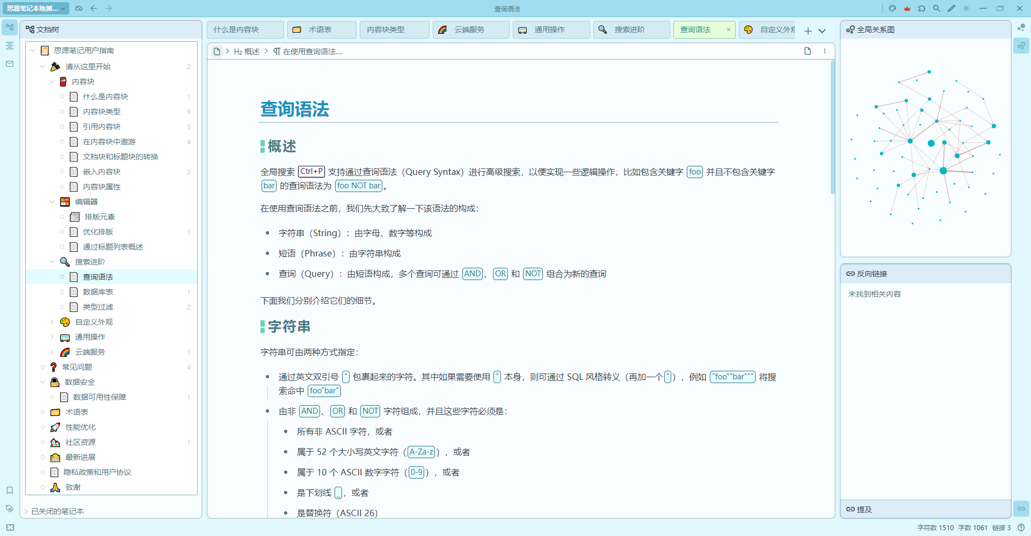Toggle read-only edit mode pencil icon
The height and width of the screenshot is (536, 1031).
[952, 9]
